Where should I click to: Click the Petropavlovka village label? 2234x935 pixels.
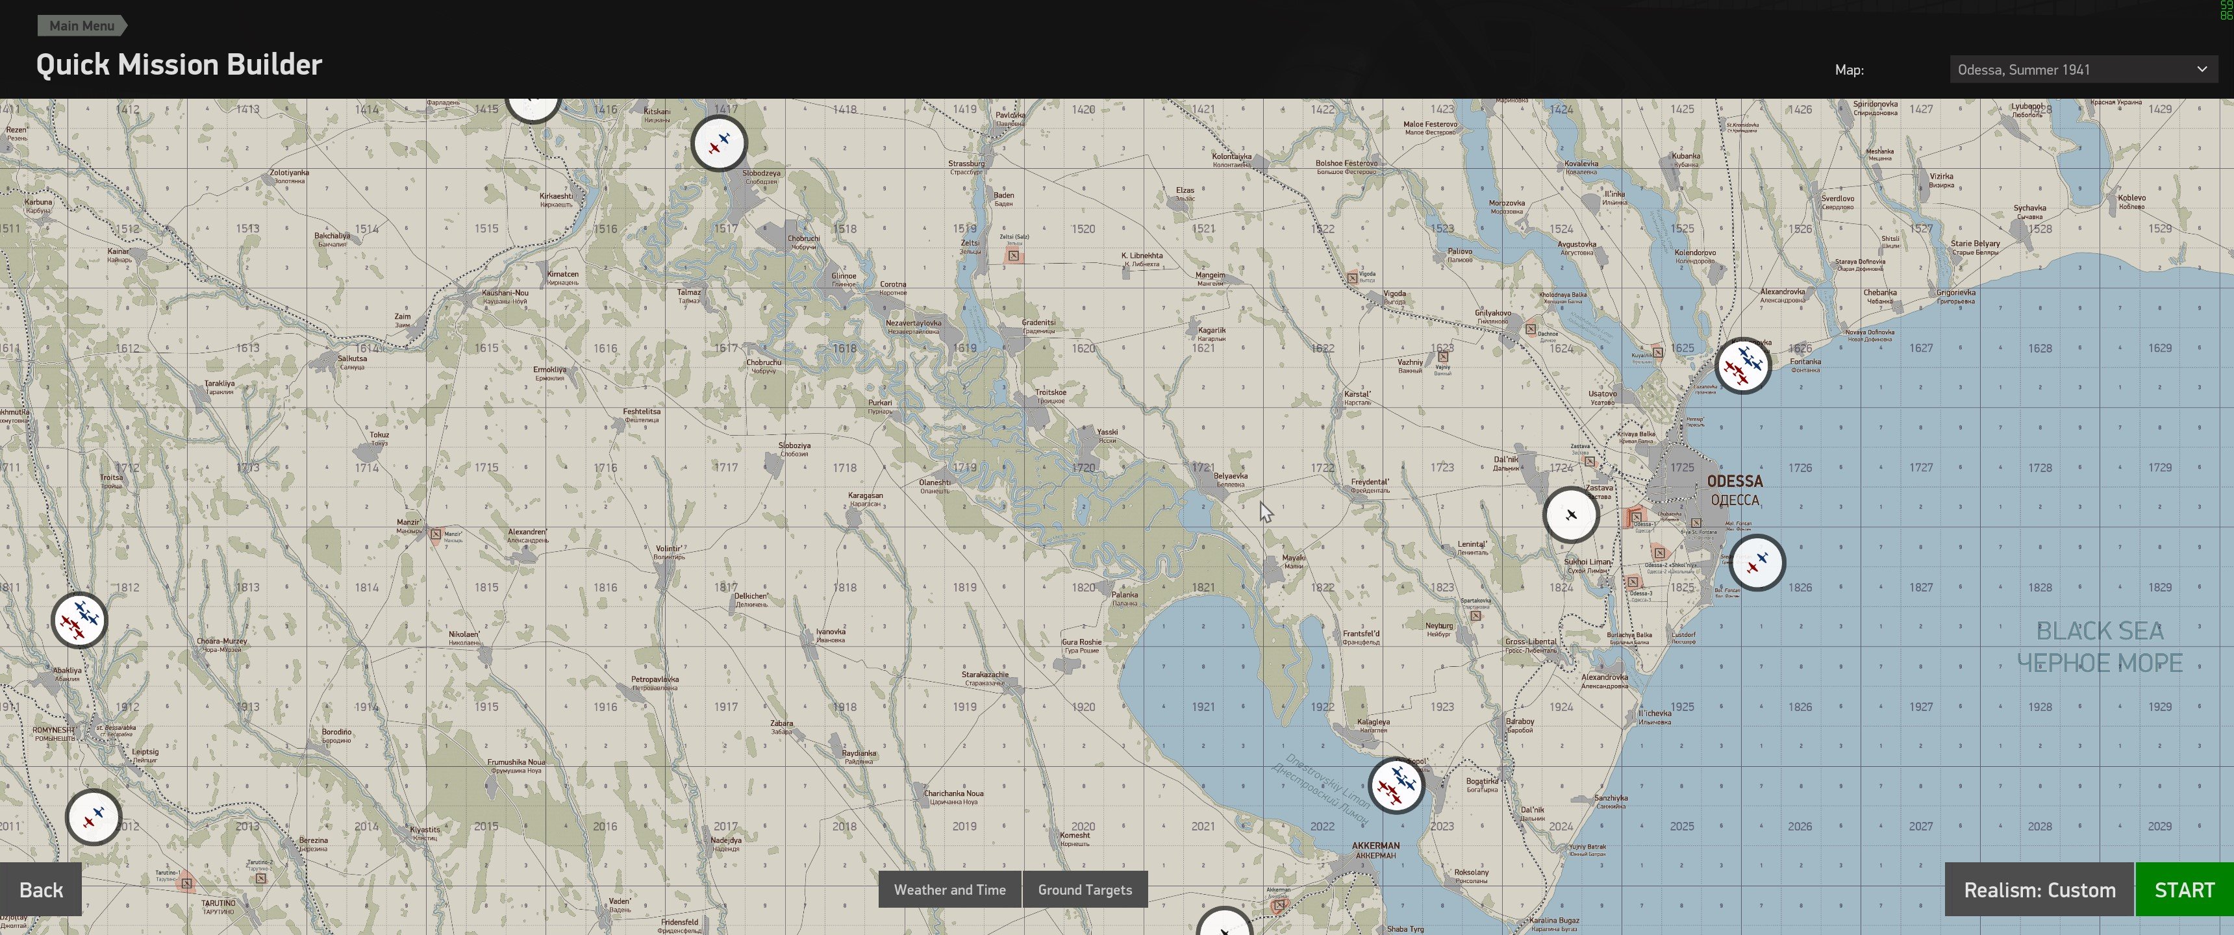[x=655, y=679]
